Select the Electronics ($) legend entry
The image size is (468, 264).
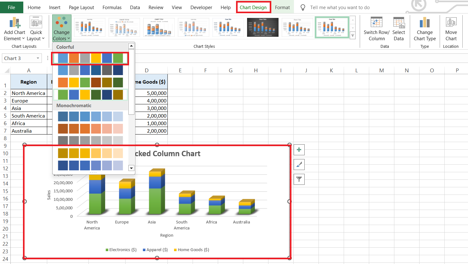(121, 250)
